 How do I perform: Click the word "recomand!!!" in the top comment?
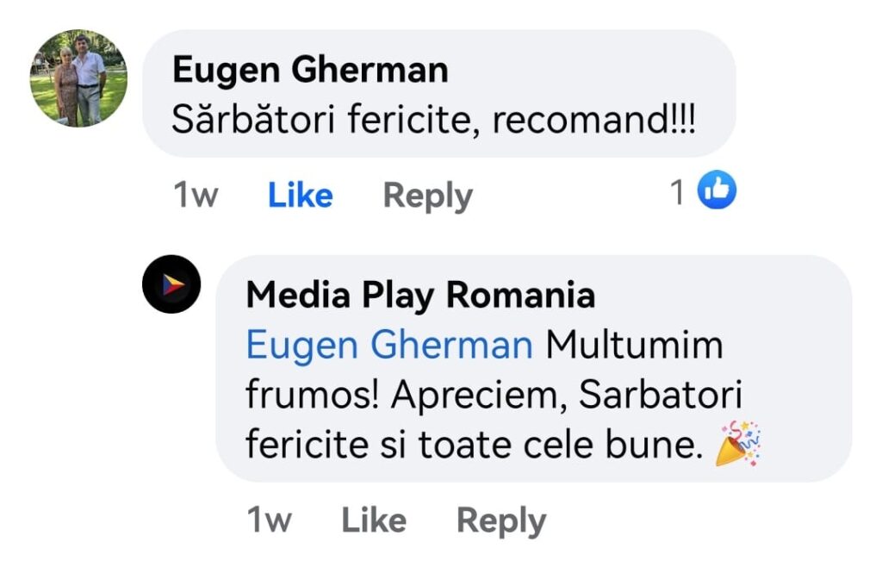point(593,120)
